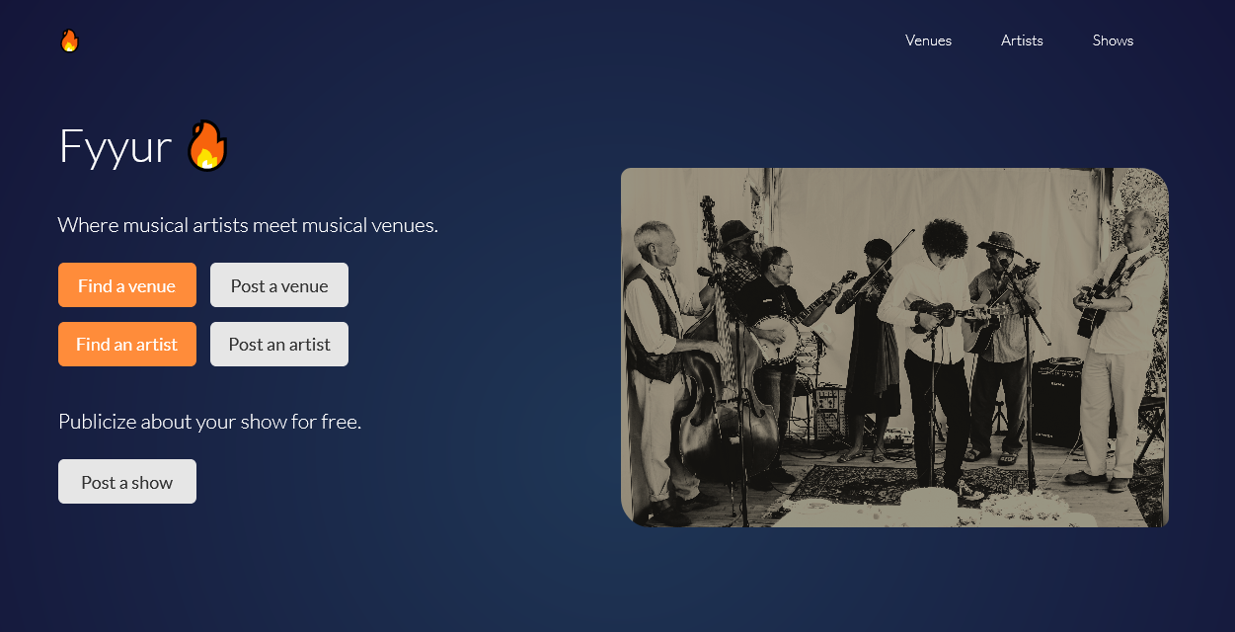Image resolution: width=1235 pixels, height=632 pixels.
Task: Click the Fyyur title heading text
Action: pyautogui.click(x=116, y=146)
